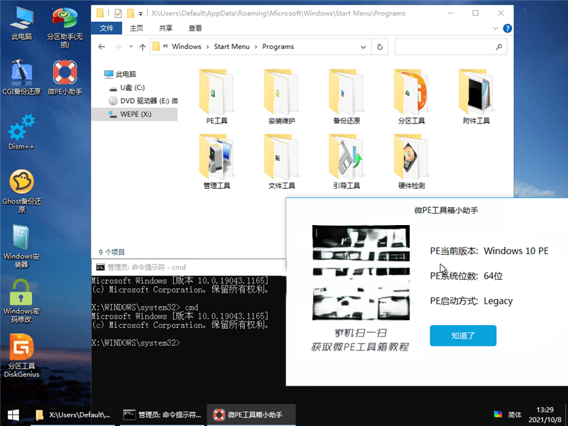Image resolution: width=568 pixels, height=426 pixels.
Task: Open the 文件工具 folder
Action: 281,162
